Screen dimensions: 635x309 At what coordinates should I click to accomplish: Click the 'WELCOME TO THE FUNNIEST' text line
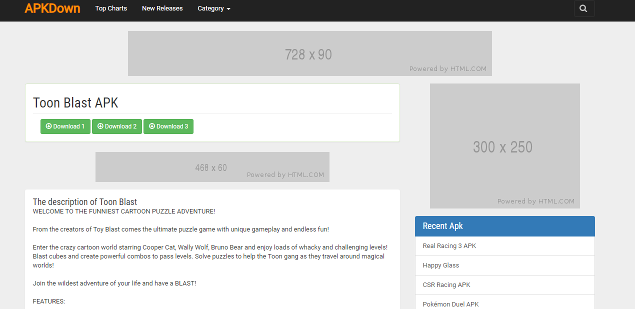click(124, 211)
